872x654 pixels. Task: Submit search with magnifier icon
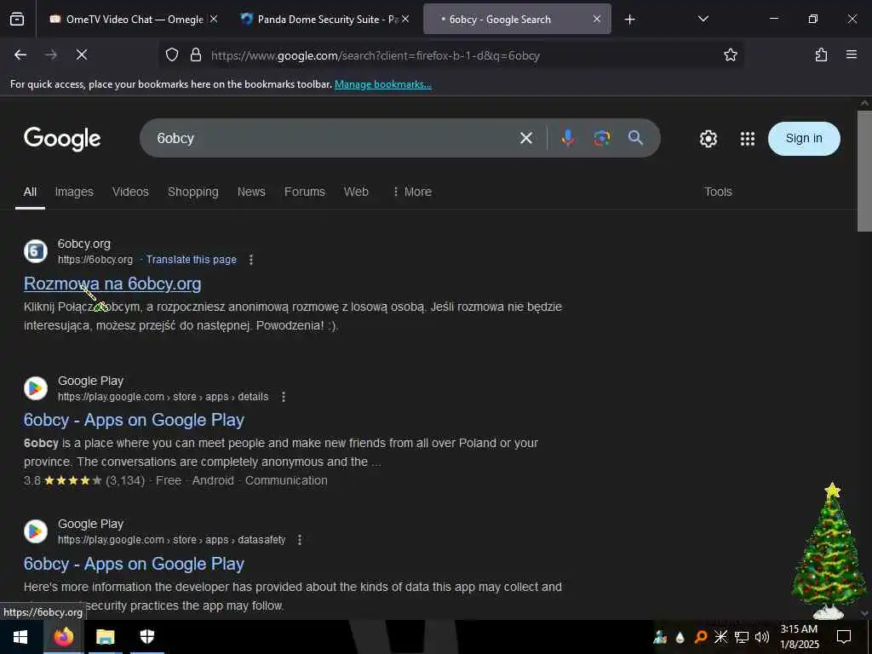(635, 138)
